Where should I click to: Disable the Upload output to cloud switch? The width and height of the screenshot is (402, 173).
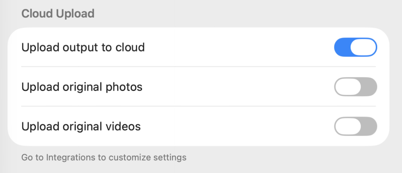pos(355,48)
